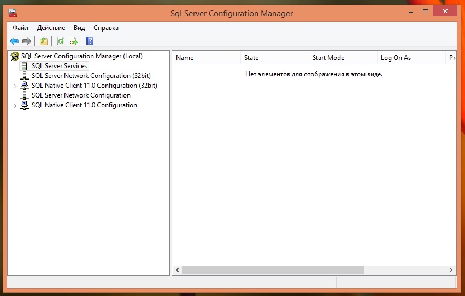Click icon beside SQL Server Network Configuration (64-bit)
Screen dimensions: 465x296
point(25,95)
